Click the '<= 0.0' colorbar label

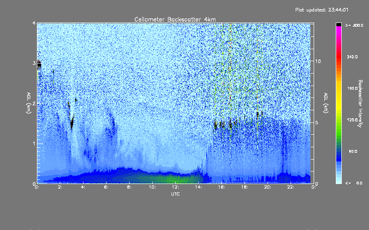[x=354, y=183]
